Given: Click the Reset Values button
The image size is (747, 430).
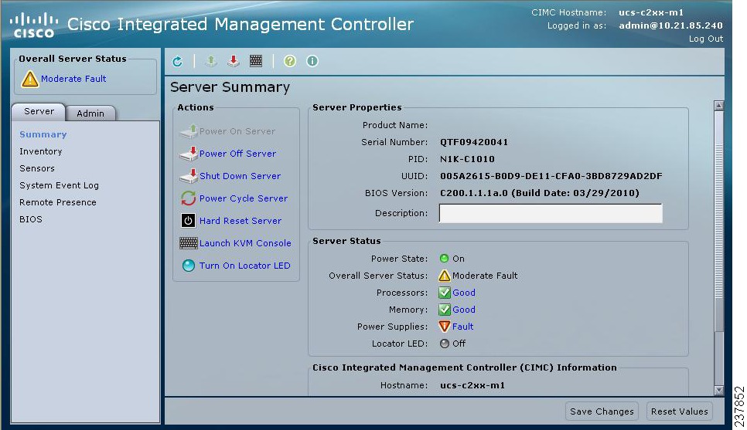Looking at the screenshot, I should pyautogui.click(x=680, y=411).
